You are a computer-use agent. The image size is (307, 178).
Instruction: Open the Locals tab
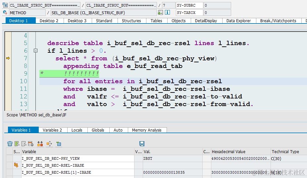(77, 130)
